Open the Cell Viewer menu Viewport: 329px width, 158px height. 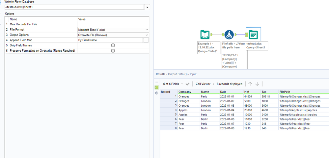[205, 84]
